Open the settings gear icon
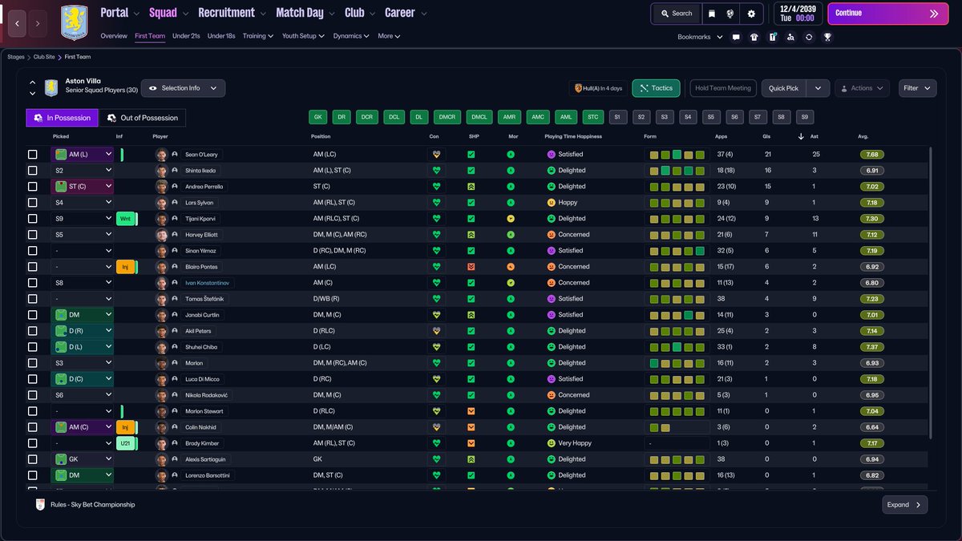 (751, 14)
